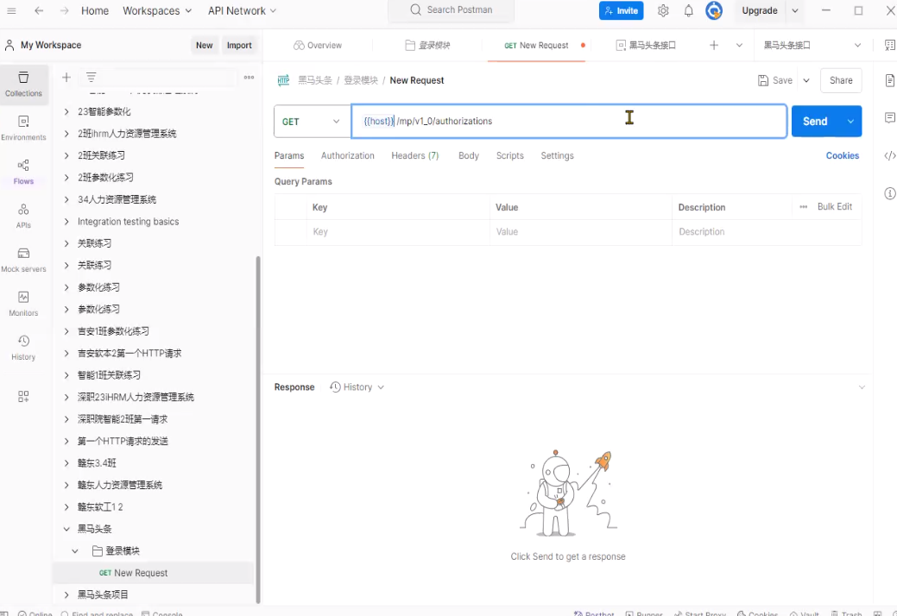
Task: Go back with the left arrow
Action: point(39,10)
